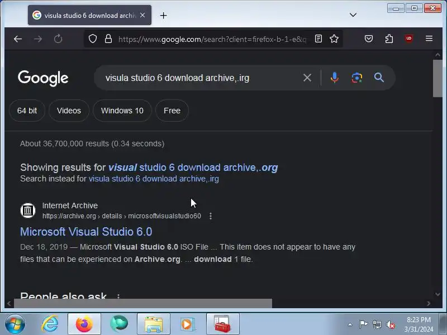Open Firefox application hamburger menu

[x=429, y=39]
